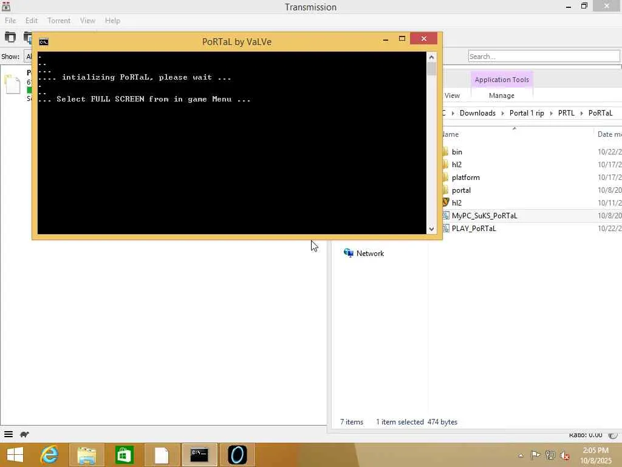This screenshot has height=467, width=622.
Task: Click the console scrollbar up arrow
Action: click(x=432, y=57)
